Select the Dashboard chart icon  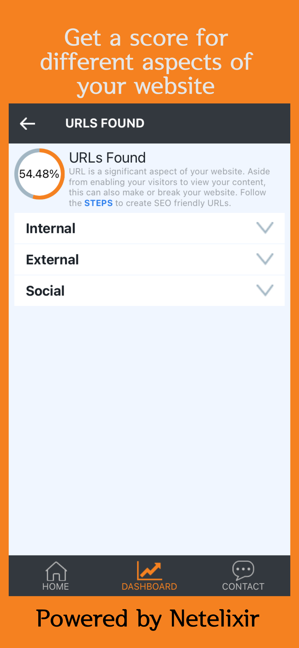tap(149, 571)
